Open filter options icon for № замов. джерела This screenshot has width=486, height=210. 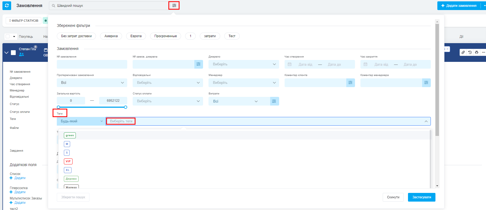point(198,64)
